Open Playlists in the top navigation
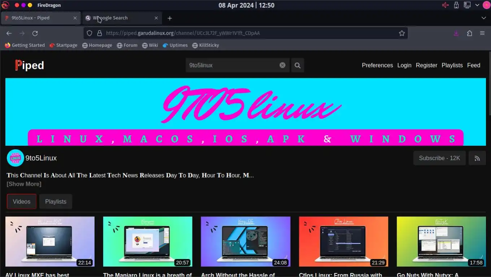This screenshot has width=491, height=277. [452, 65]
